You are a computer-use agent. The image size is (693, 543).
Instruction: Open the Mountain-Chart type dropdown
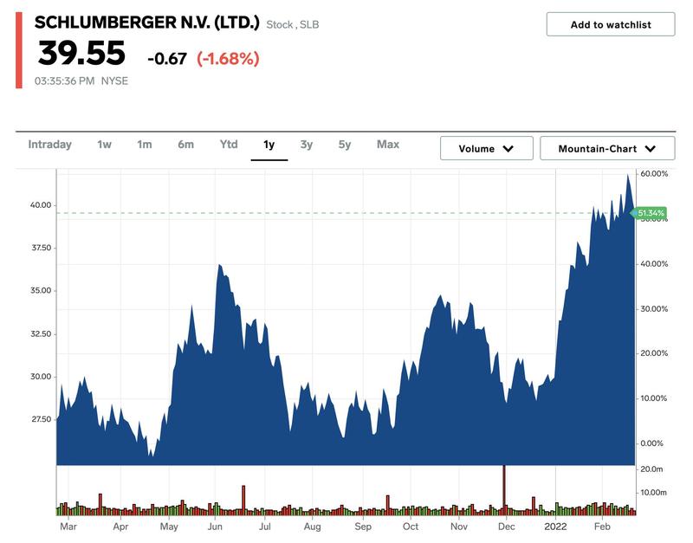607,148
